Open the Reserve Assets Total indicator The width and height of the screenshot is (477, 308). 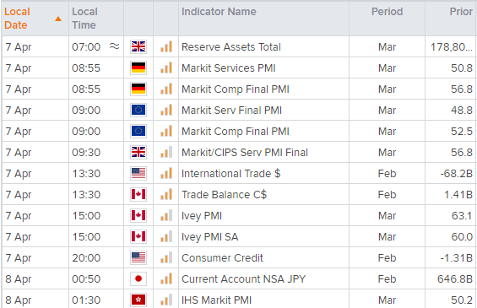point(230,46)
